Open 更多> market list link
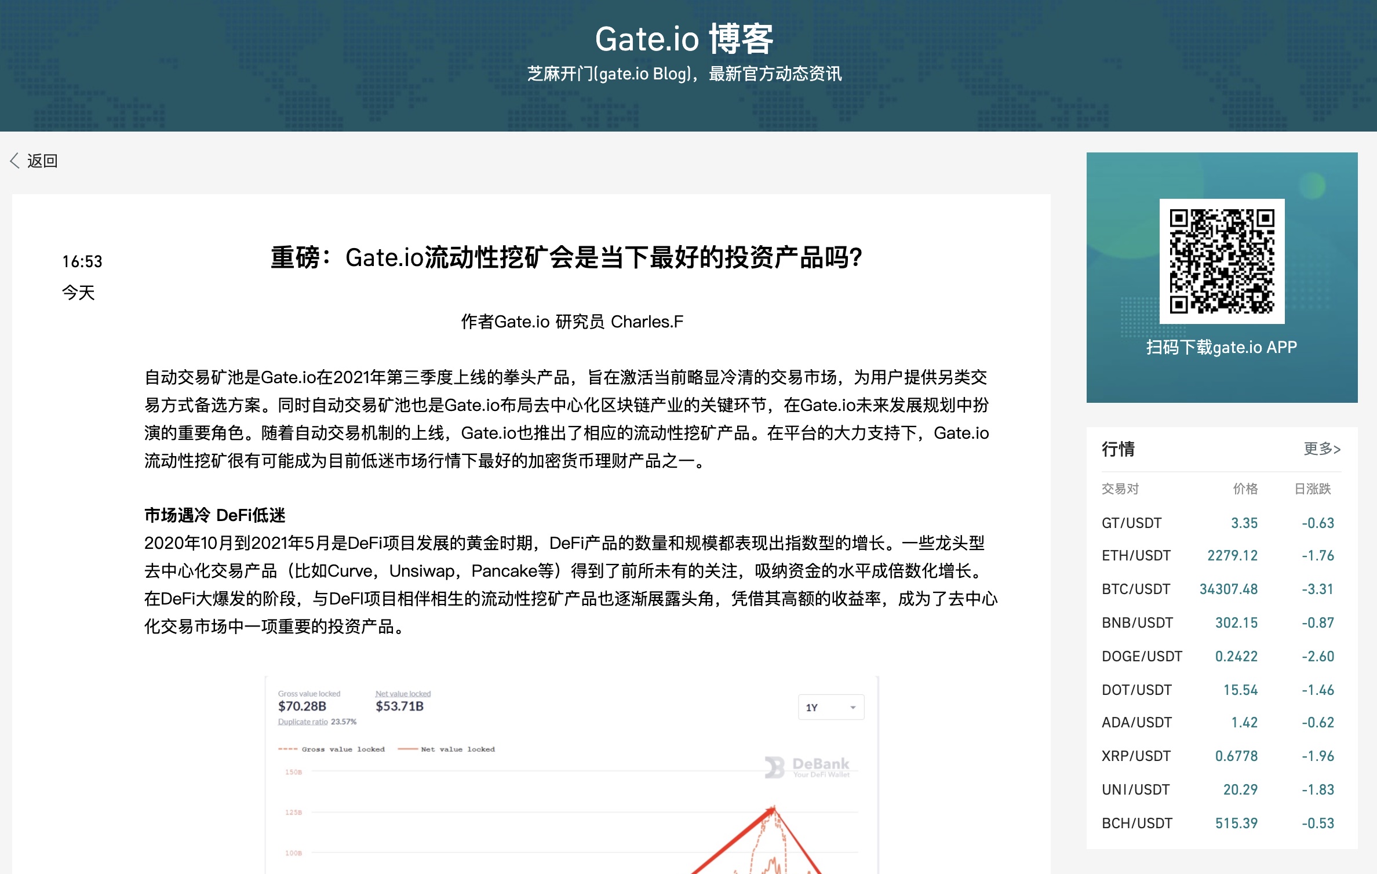Image resolution: width=1377 pixels, height=874 pixels. coord(1322,449)
